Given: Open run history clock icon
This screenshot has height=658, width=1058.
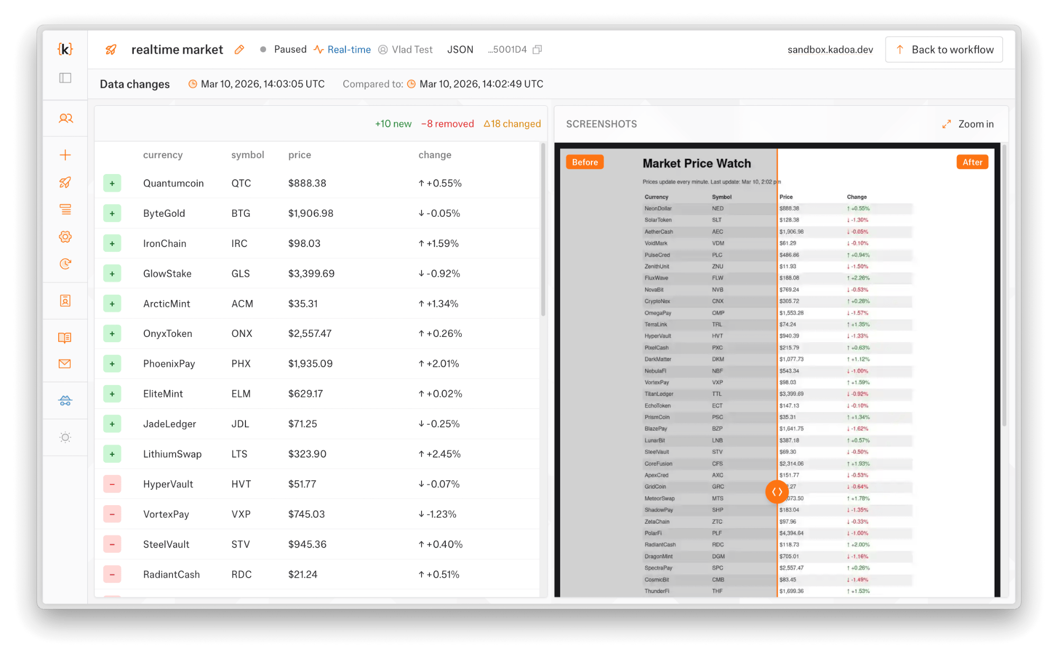Looking at the screenshot, I should [x=65, y=264].
